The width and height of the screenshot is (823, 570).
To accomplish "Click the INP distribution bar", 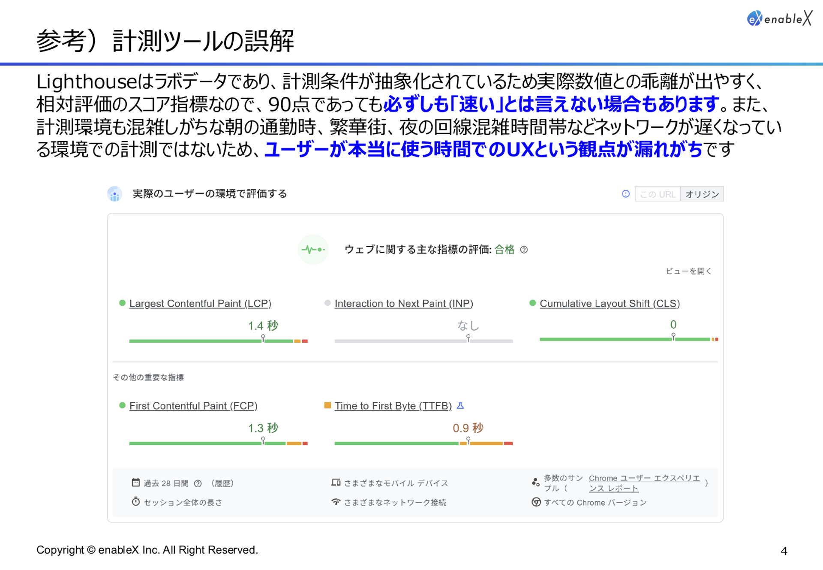I will pyautogui.click(x=424, y=341).
